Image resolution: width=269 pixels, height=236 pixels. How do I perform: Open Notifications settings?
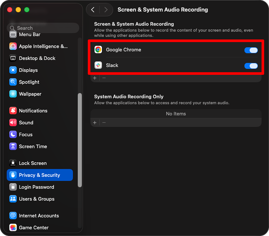point(40,111)
